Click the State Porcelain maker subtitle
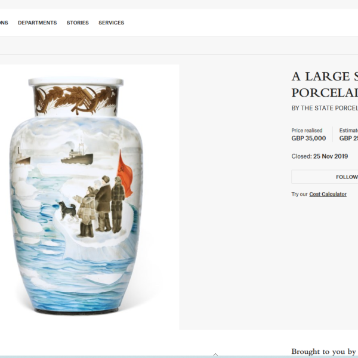Image resolution: width=358 pixels, height=358 pixels. pos(325,108)
